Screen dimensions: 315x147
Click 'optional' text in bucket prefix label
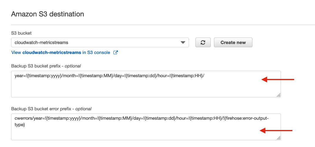[x=73, y=66]
